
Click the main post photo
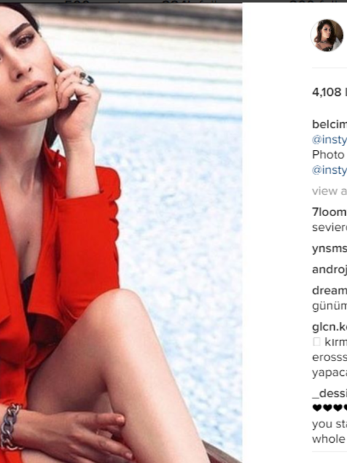[x=121, y=233]
